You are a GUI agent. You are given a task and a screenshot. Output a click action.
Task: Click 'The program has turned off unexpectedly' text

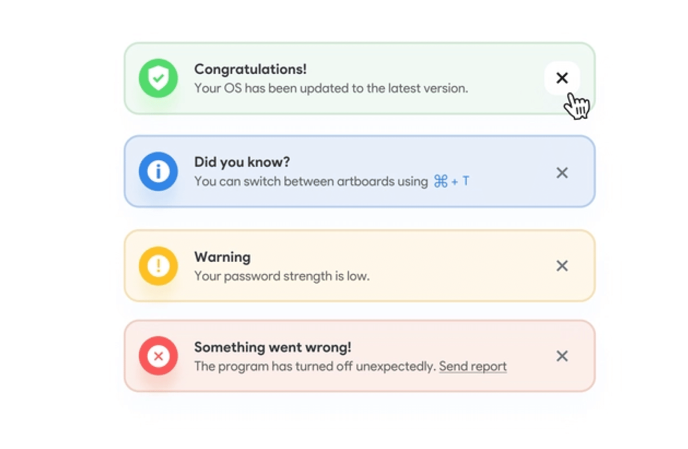pos(315,366)
